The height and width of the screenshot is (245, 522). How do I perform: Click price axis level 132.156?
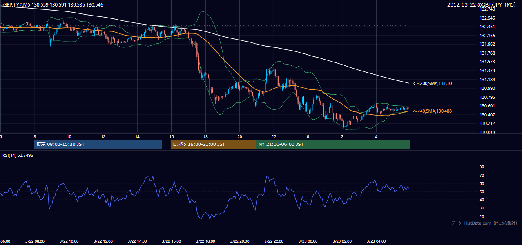(x=486, y=36)
